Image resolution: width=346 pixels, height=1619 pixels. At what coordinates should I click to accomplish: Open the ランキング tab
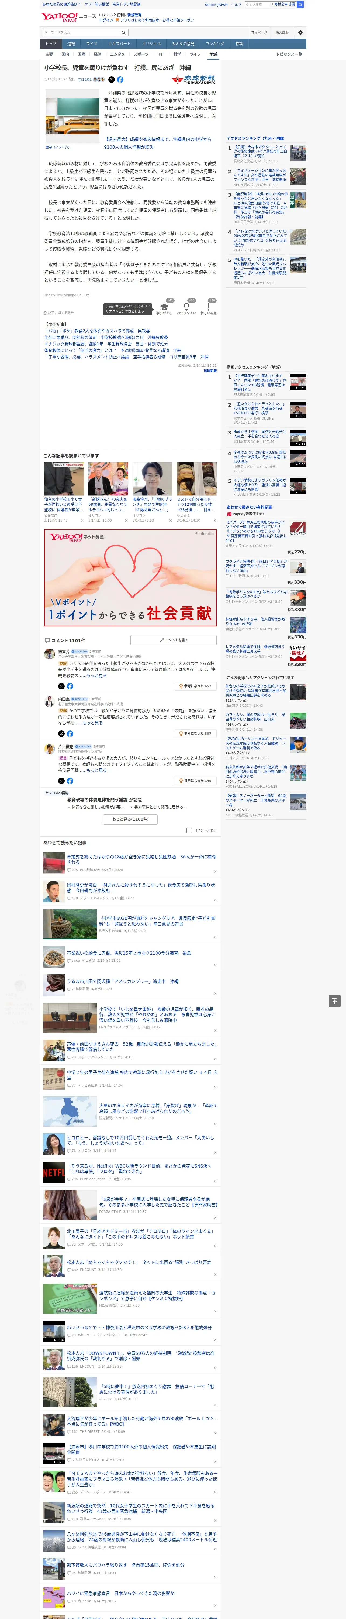point(215,44)
